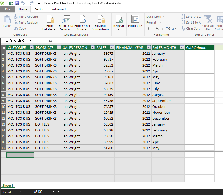Select row 17 header

pyautogui.click(x=3, y=148)
